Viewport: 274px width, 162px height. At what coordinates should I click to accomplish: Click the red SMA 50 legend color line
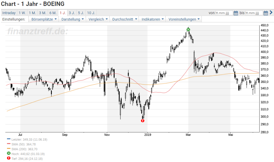(9, 144)
